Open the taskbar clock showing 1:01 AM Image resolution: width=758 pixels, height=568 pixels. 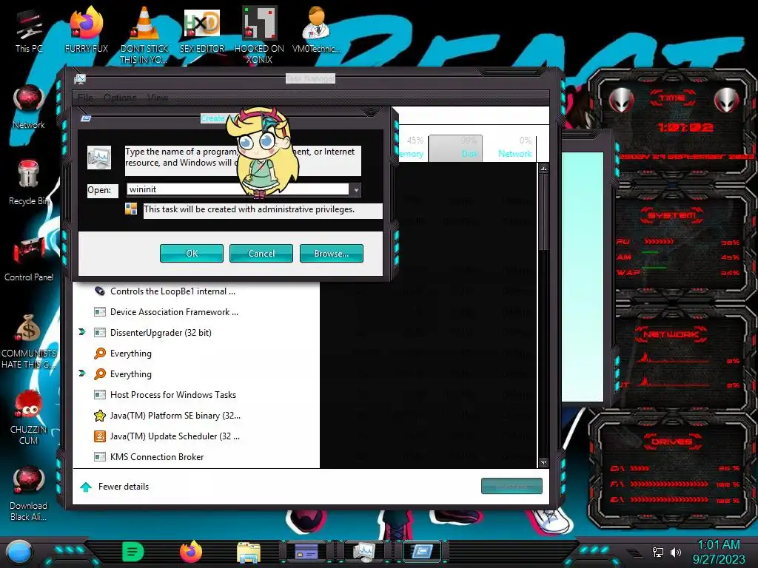pos(719,552)
